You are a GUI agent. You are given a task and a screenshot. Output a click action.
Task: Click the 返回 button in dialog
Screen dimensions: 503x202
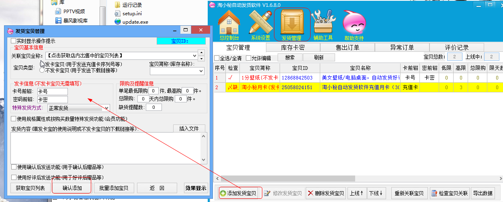pyautogui.click(x=157, y=188)
